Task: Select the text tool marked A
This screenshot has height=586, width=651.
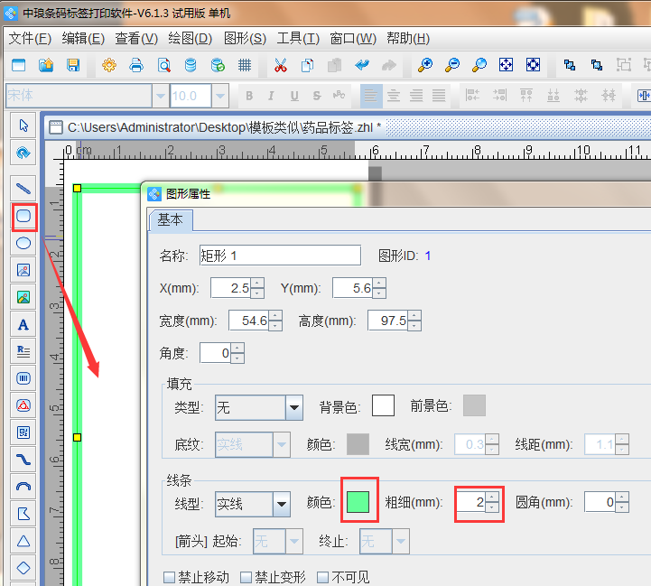Action: coord(23,324)
